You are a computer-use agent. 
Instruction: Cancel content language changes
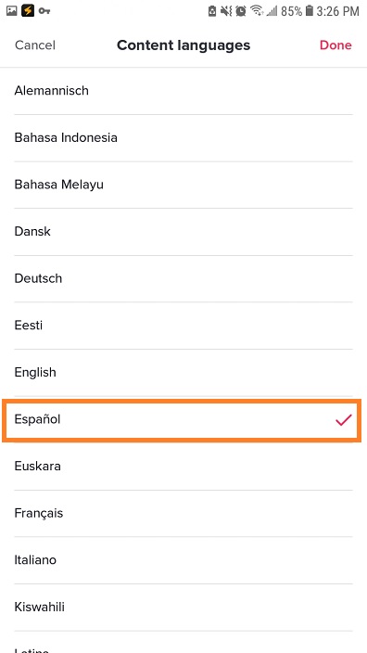(x=35, y=45)
